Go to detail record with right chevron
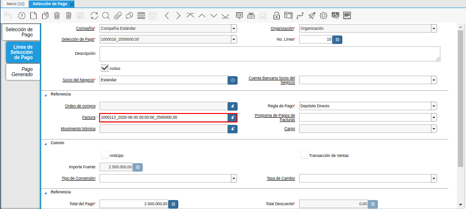The image size is (466, 209). point(178,16)
